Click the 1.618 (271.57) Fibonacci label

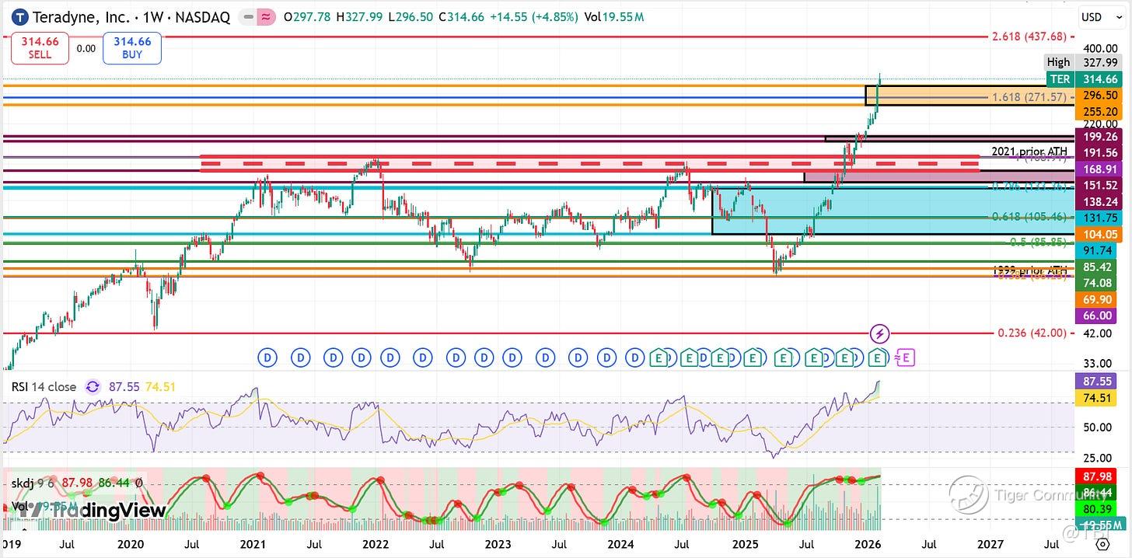[1029, 97]
